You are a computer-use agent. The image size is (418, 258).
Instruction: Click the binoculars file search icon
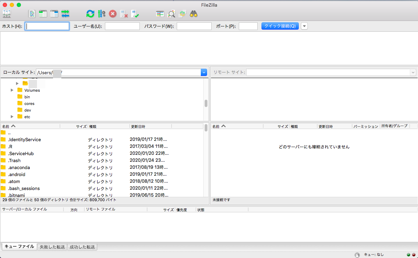point(193,14)
